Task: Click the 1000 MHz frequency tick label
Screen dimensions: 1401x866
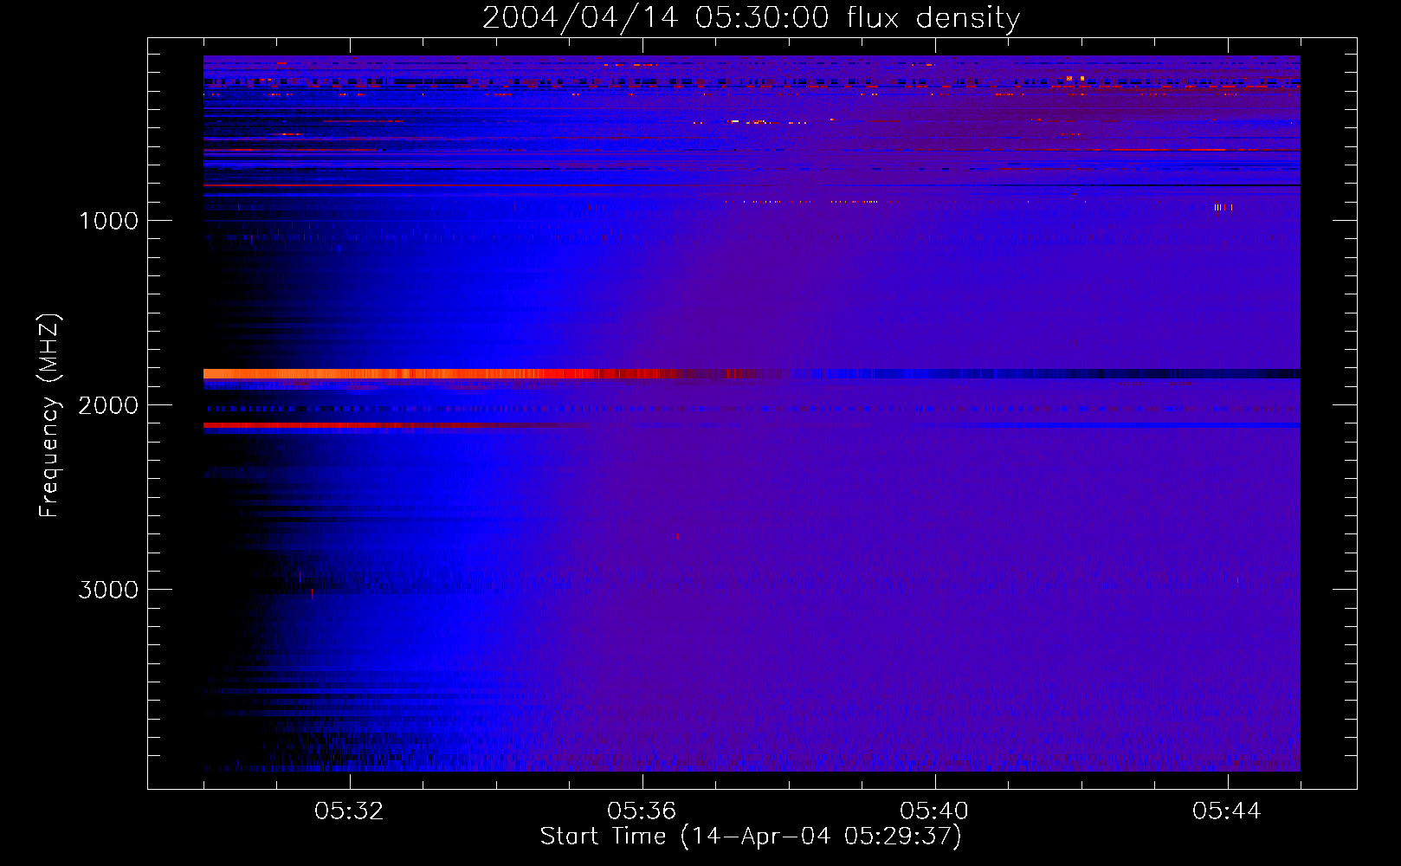Action: (108, 221)
